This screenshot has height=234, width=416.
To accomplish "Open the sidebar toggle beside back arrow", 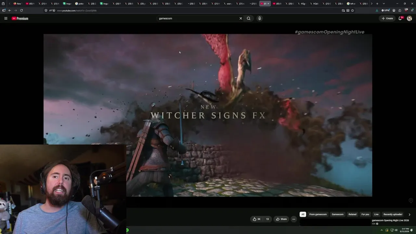I will (x=4, y=10).
